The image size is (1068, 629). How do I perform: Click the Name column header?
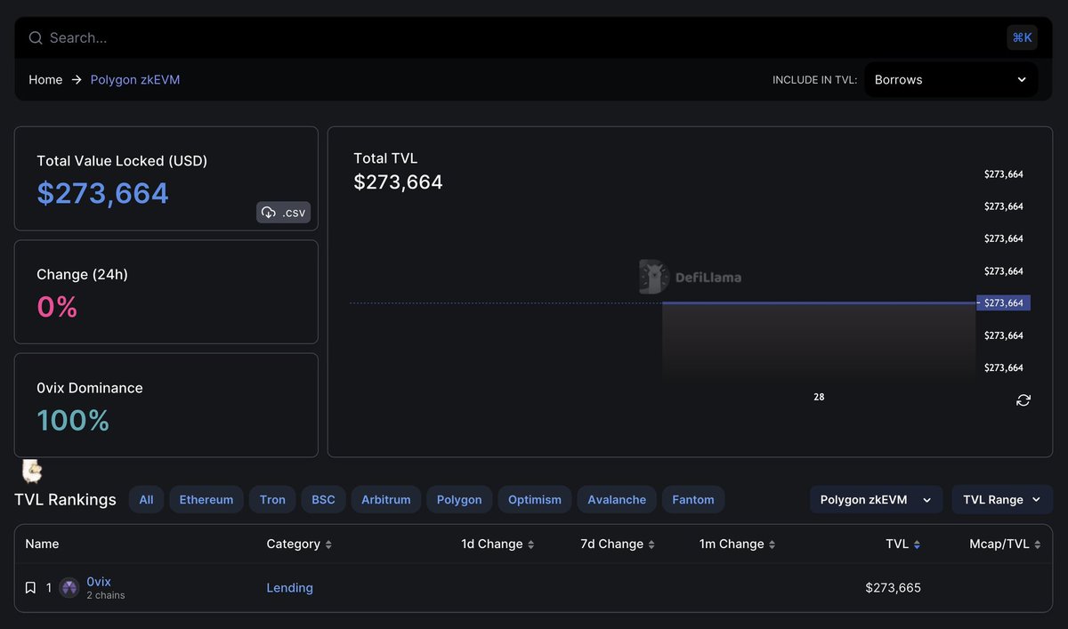42,544
